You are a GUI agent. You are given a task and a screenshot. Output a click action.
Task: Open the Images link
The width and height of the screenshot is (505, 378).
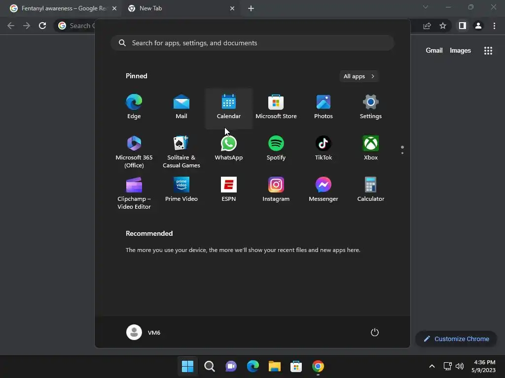460,51
